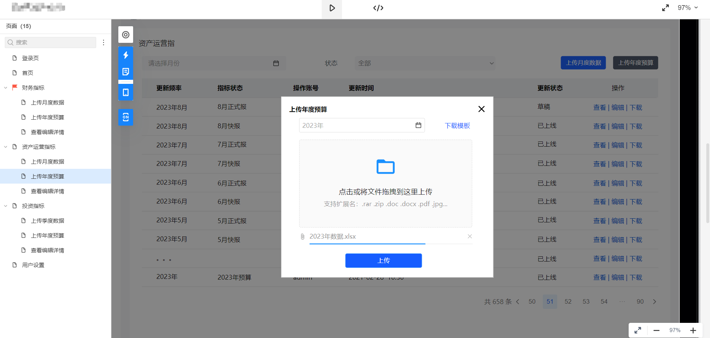
Task: Click 编辑 in the 草稿 row
Action: point(618,107)
